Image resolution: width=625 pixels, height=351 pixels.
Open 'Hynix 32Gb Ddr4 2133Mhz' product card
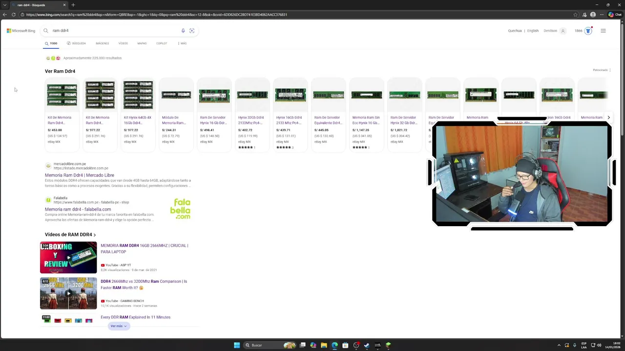point(252,115)
